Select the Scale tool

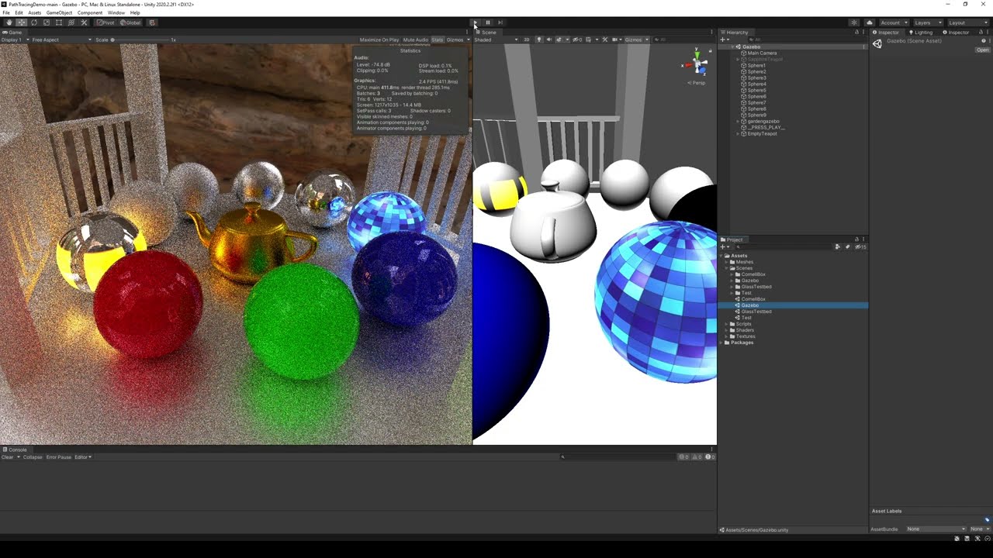pos(47,22)
